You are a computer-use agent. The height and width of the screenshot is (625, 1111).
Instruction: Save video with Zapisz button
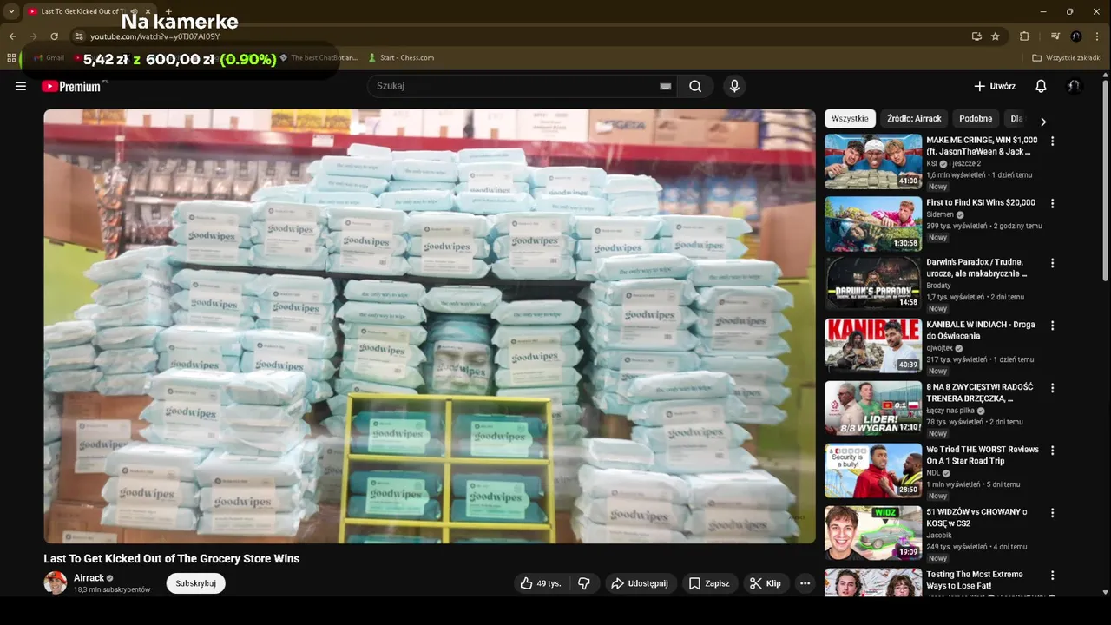709,583
